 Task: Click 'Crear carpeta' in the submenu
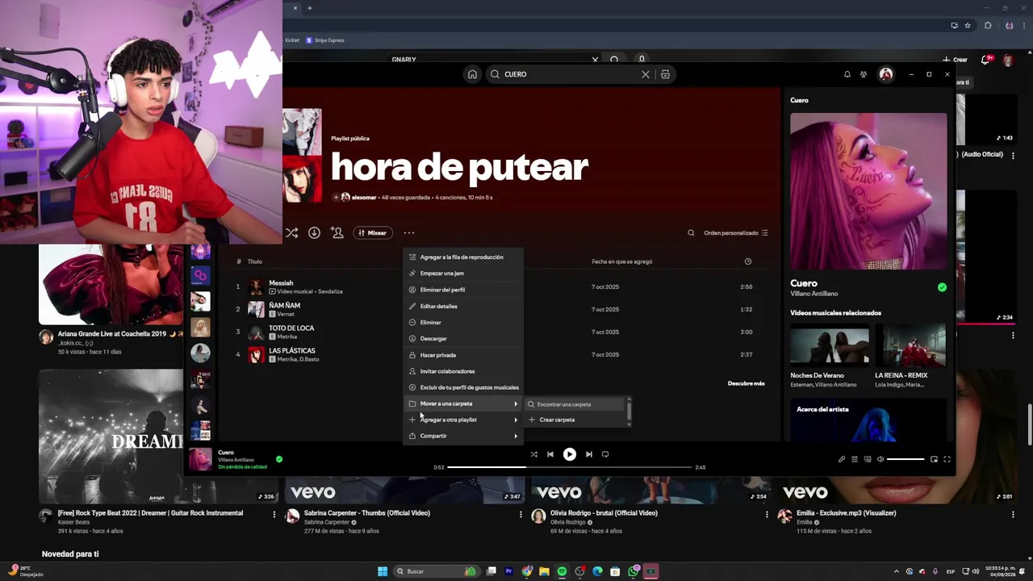(575, 420)
